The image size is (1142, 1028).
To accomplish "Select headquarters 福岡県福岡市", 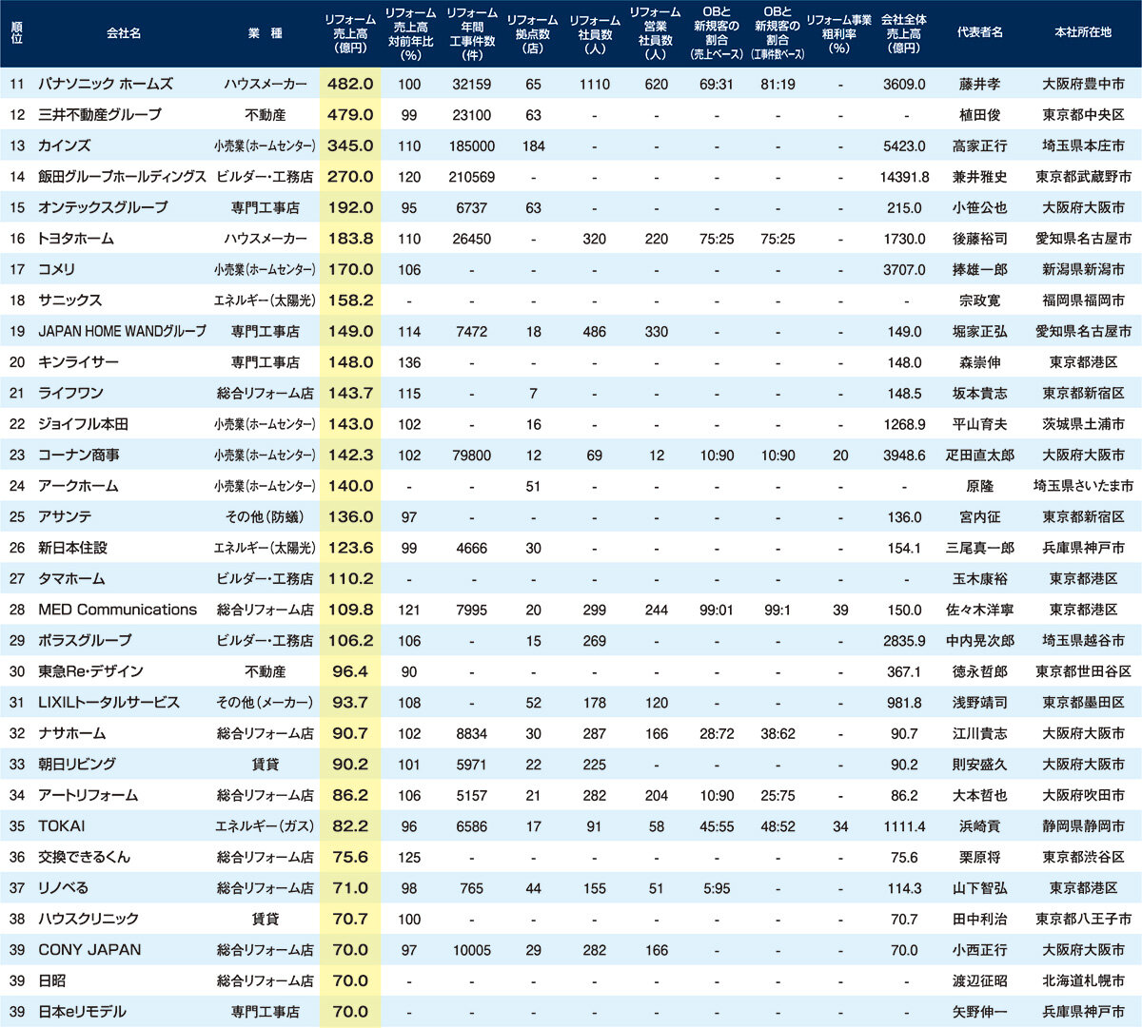I will pyautogui.click(x=1083, y=301).
